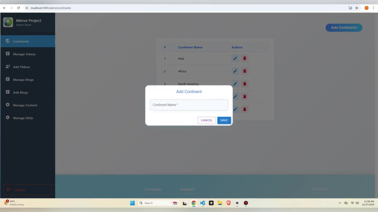378x212 pixels.
Task: Click the install app icon in address bar
Action: click(350, 8)
